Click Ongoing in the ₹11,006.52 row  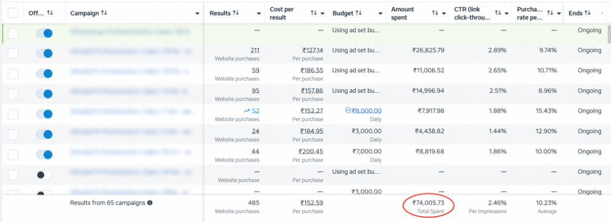[590, 70]
